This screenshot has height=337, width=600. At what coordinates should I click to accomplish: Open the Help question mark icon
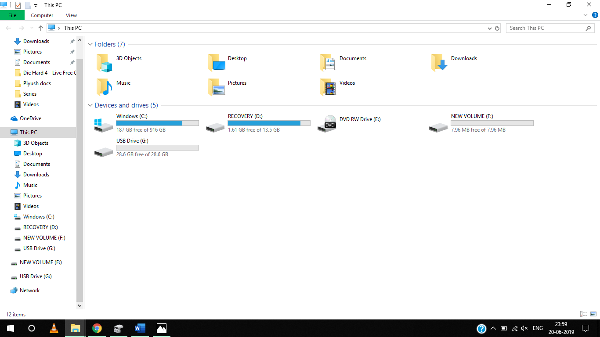595,15
